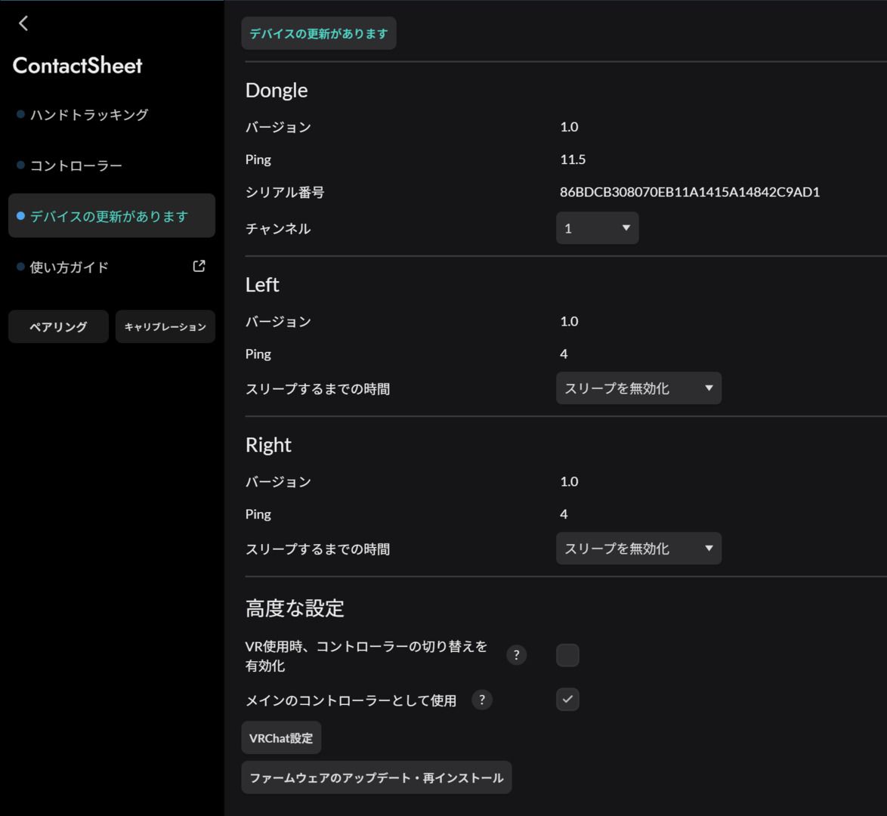This screenshot has width=887, height=816.
Task: Open VRChat設定
Action: pos(280,737)
